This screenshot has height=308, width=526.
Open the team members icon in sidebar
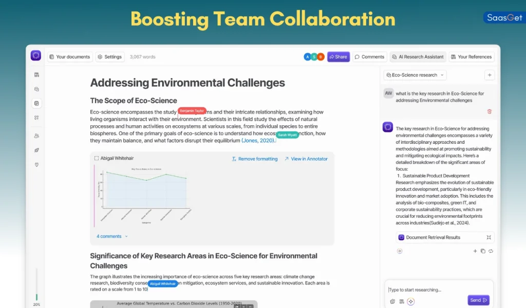coord(36,136)
